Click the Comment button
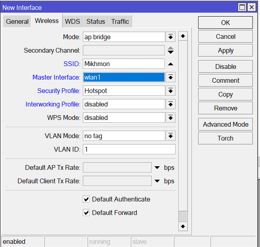This screenshot has height=247, width=260. click(226, 80)
